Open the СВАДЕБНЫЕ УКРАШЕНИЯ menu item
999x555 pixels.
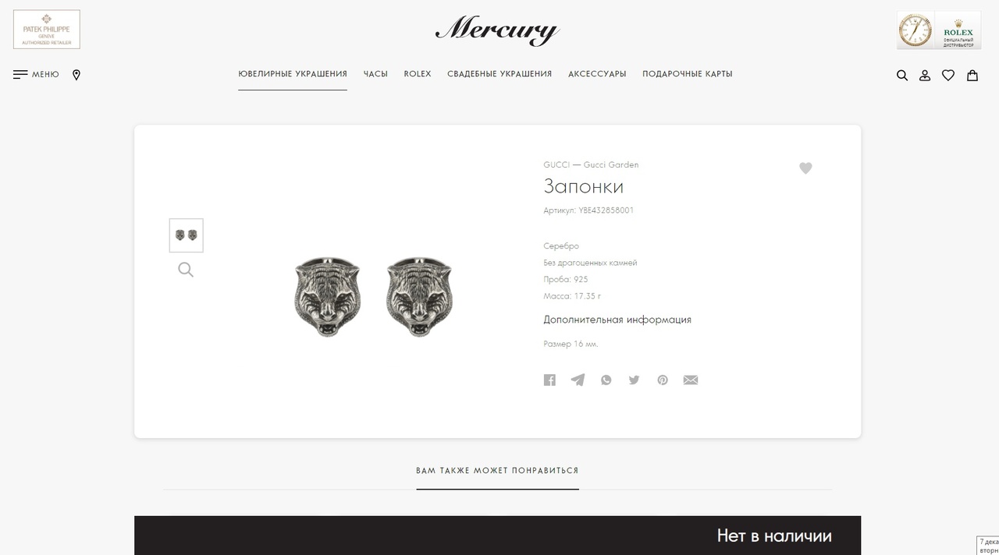(x=499, y=74)
